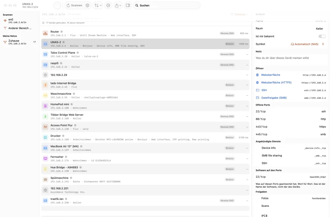This screenshot has height=217, width=330.
Task: Open scan filter options icon beside Scannen
Action: click(87, 6)
